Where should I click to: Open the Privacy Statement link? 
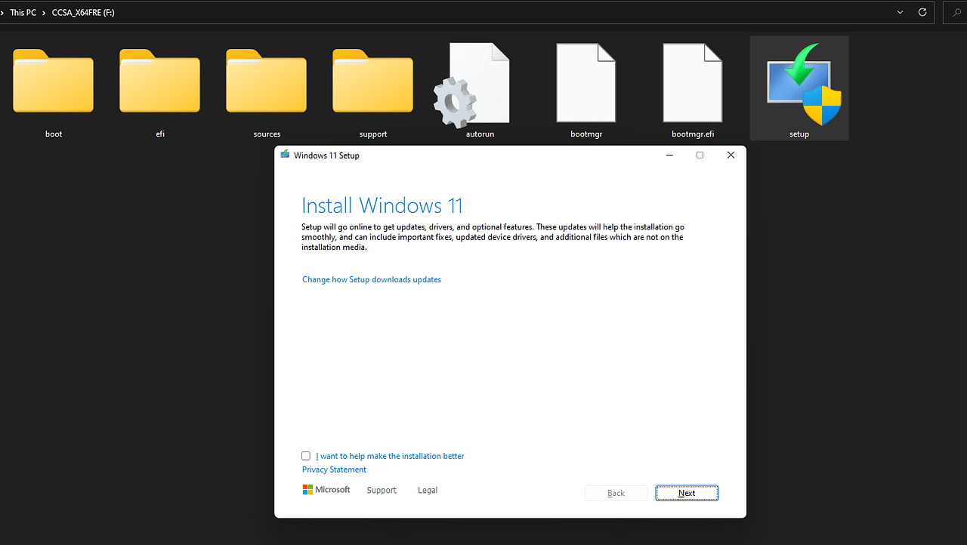click(x=334, y=470)
